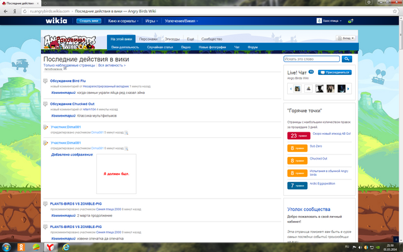This screenshot has width=403, height=252.
Task: Click the comment icon beside Обсуждение:Chucked Out
Action: pyautogui.click(x=45, y=104)
